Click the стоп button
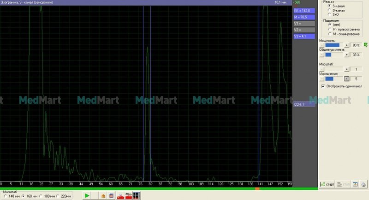This screenshot has height=200, width=369. [343, 184]
